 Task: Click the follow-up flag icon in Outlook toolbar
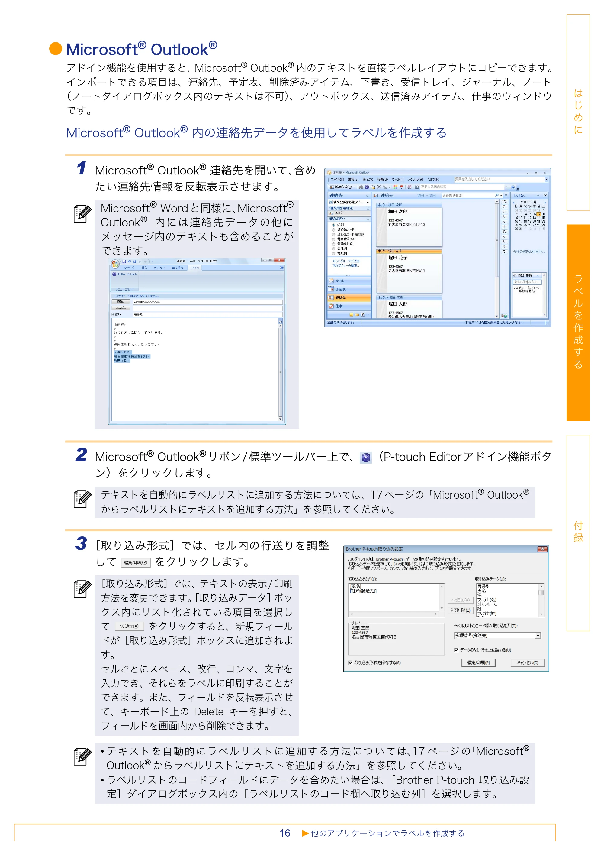pyautogui.click(x=401, y=187)
